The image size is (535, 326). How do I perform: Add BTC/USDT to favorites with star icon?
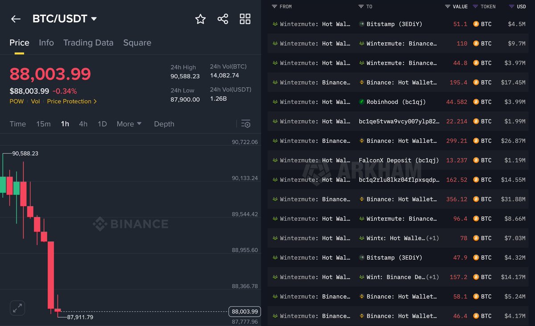pos(201,19)
